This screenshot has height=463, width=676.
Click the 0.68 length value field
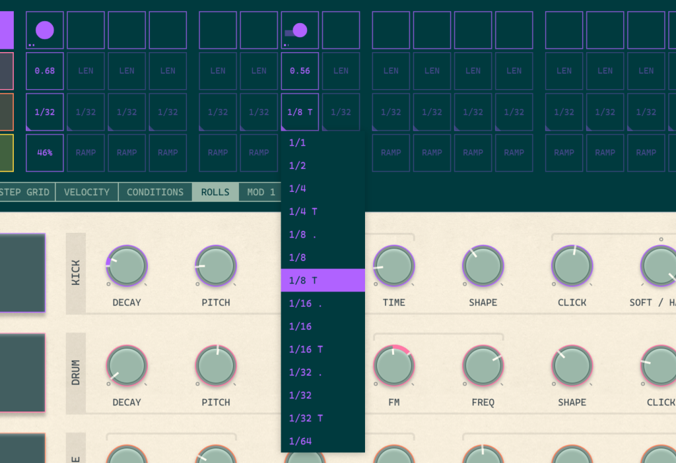click(x=45, y=71)
